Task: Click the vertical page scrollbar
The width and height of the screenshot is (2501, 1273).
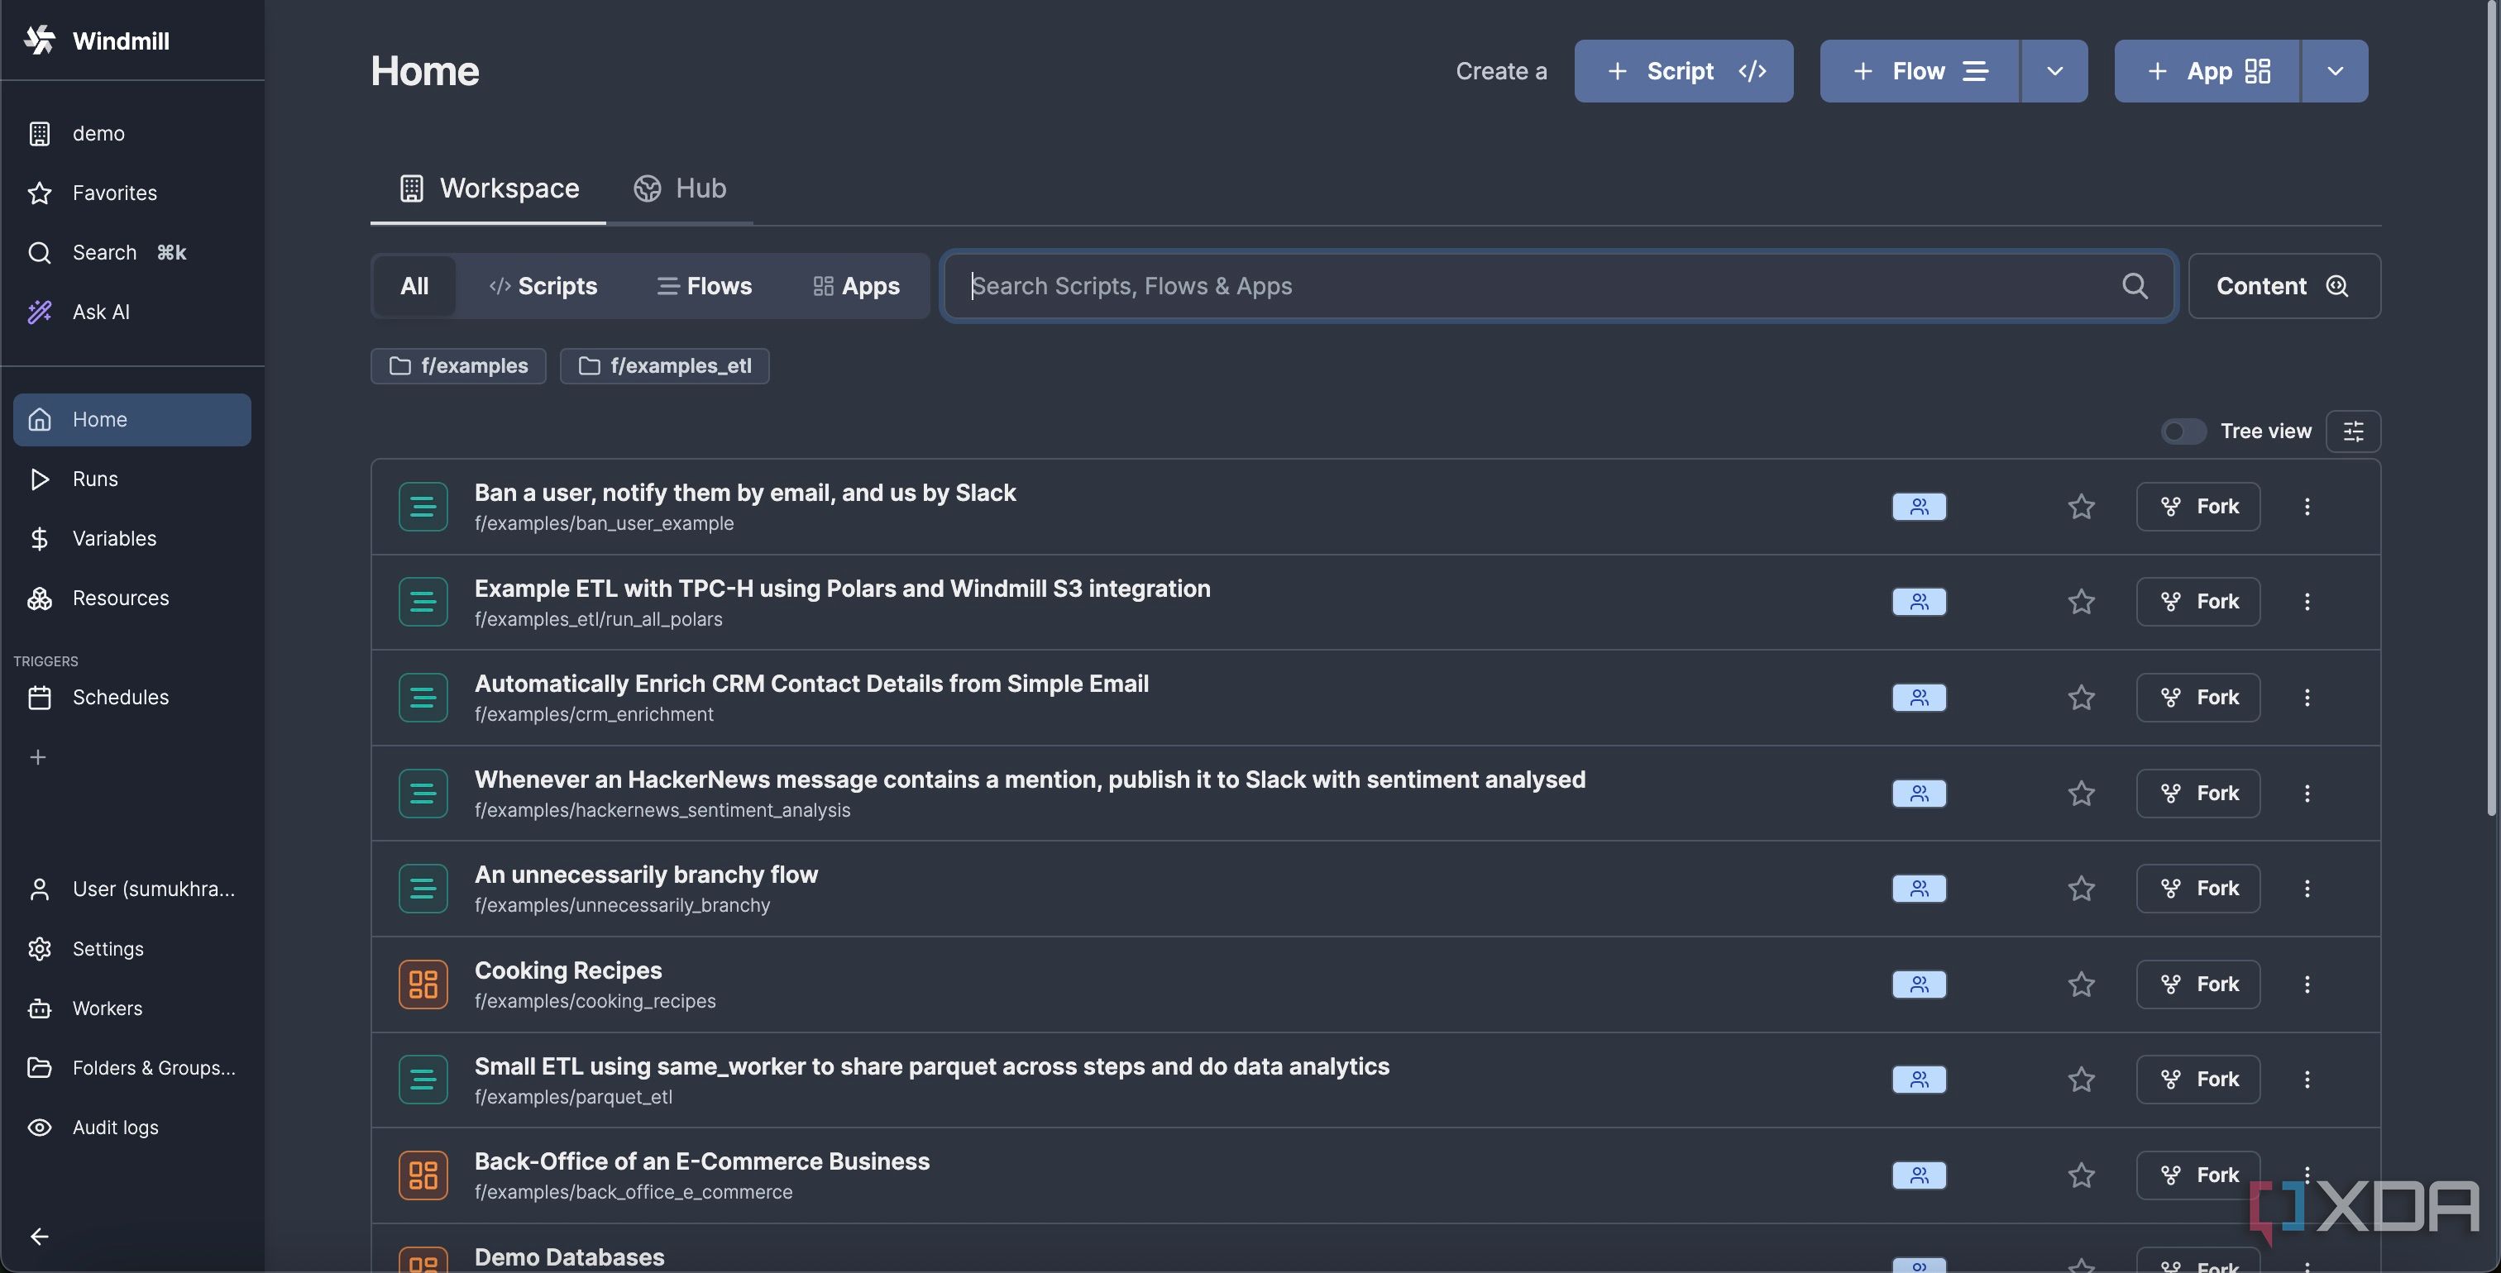Action: click(x=2491, y=408)
